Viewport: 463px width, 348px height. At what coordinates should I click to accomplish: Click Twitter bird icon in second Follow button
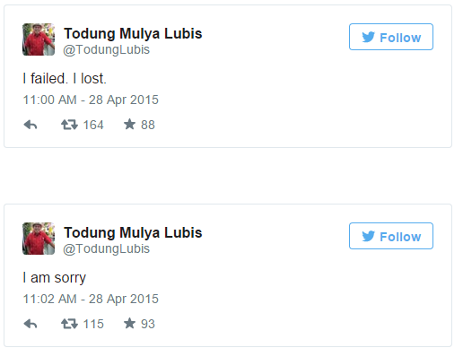[368, 236]
